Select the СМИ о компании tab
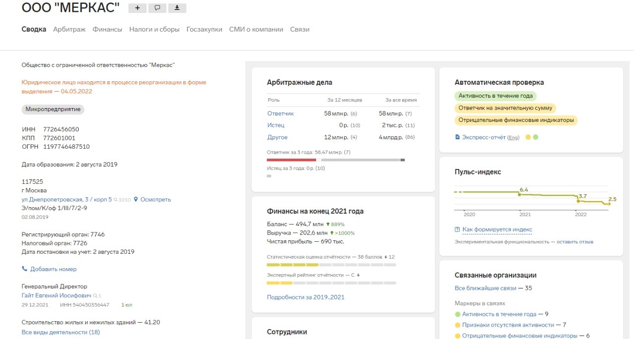 (256, 29)
